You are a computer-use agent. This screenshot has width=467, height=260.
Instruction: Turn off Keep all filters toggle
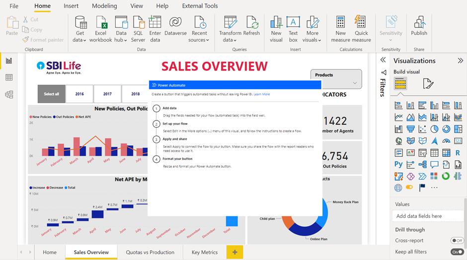[457, 252]
